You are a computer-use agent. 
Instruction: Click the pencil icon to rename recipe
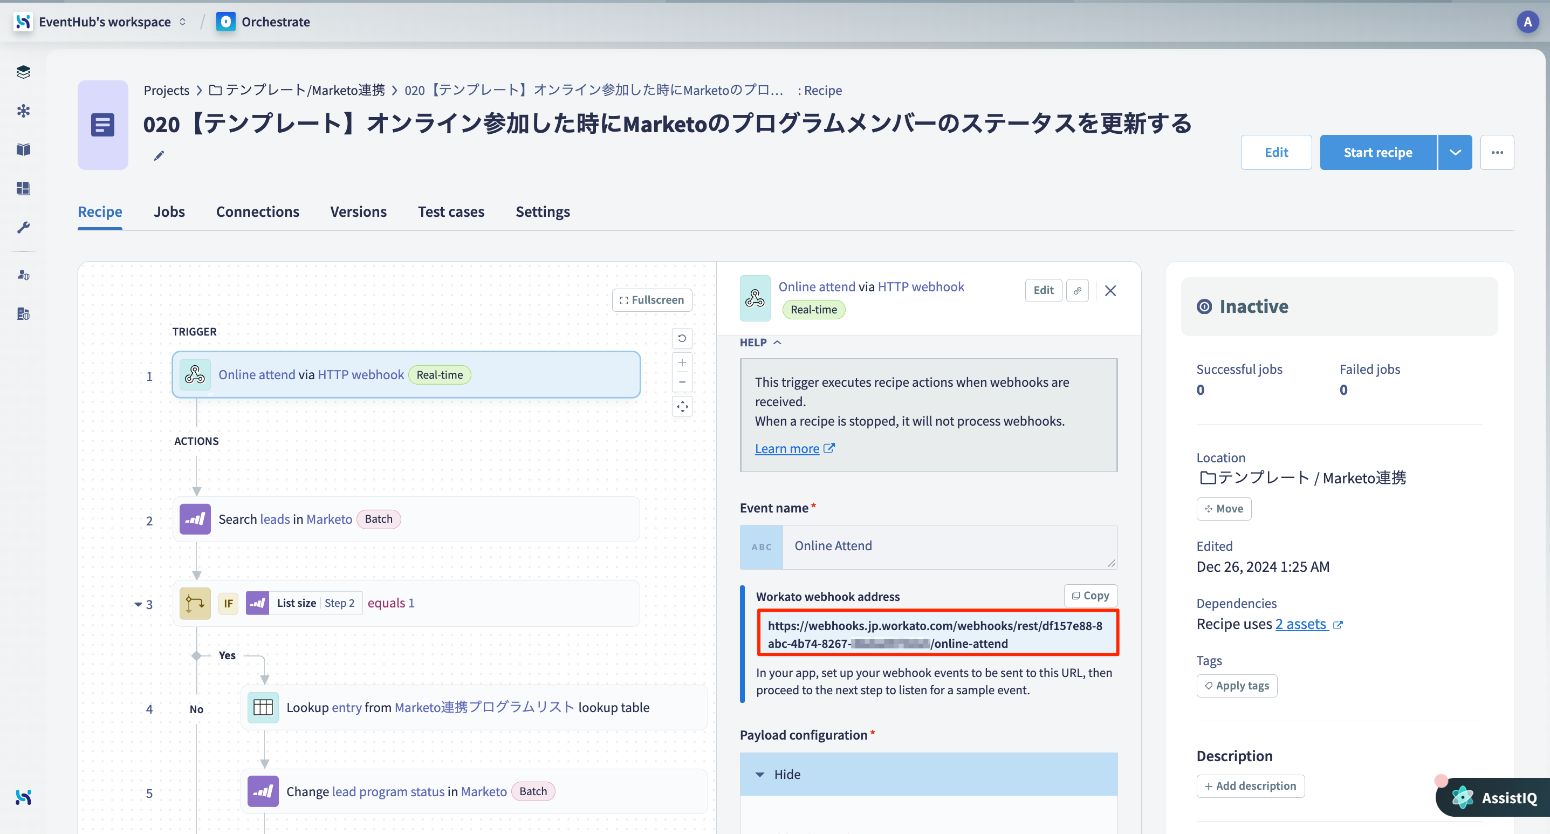(x=159, y=156)
